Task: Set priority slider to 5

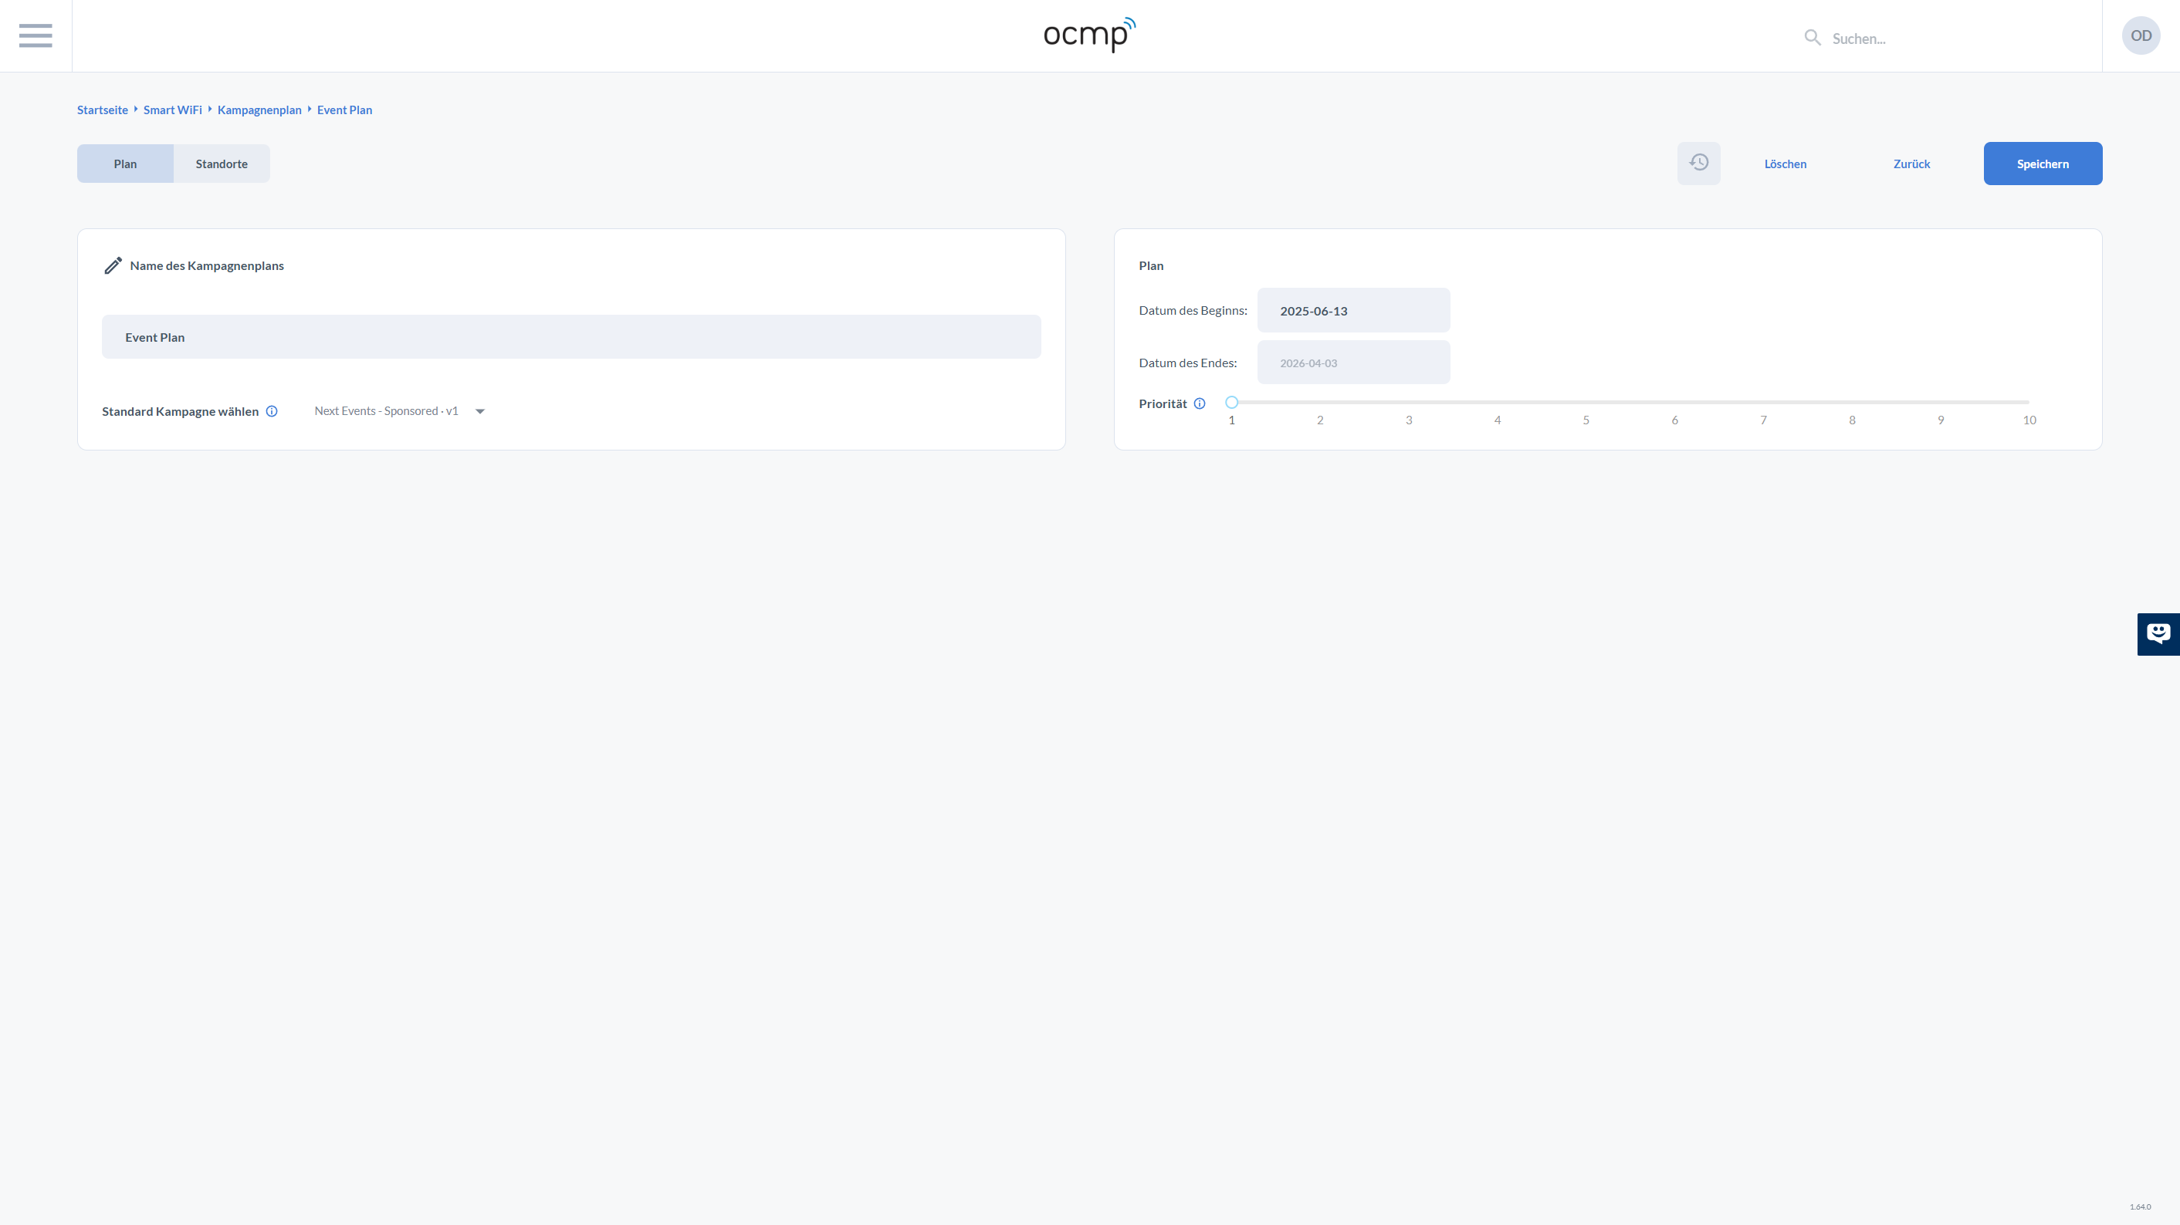Action: 1586,403
